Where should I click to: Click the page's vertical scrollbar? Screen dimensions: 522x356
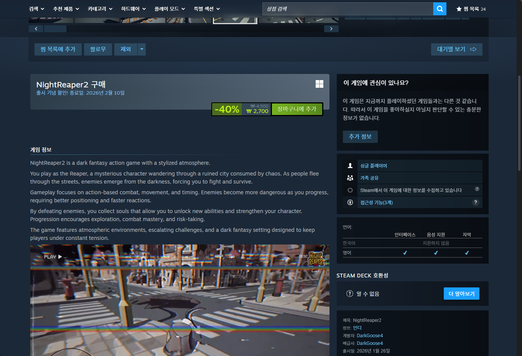pyautogui.click(x=520, y=123)
